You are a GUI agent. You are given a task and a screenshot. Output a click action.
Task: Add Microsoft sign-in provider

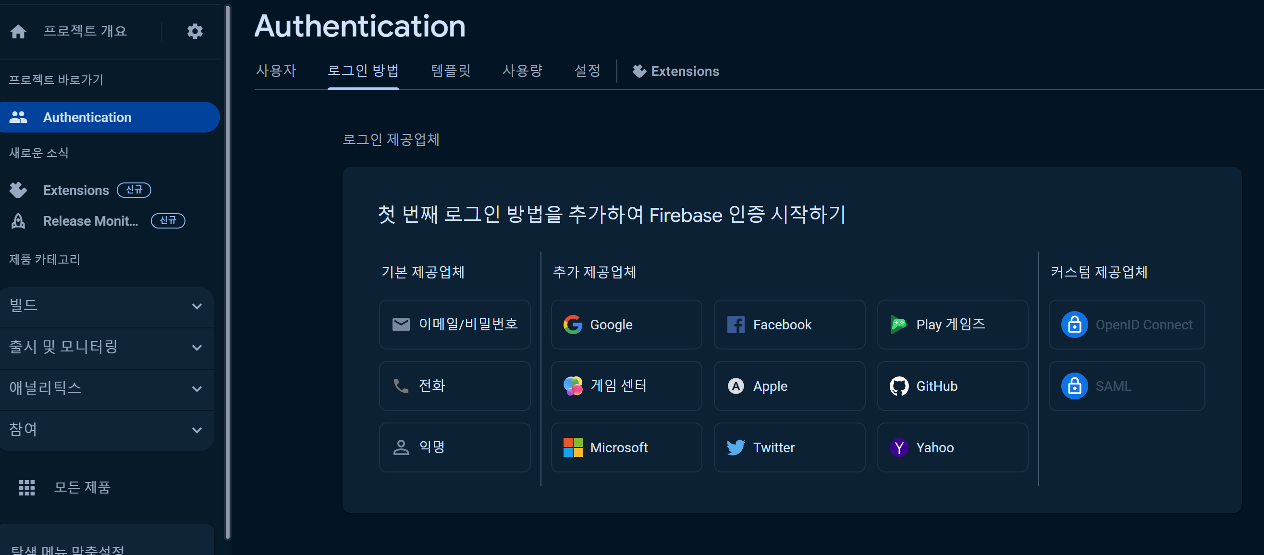click(x=626, y=447)
